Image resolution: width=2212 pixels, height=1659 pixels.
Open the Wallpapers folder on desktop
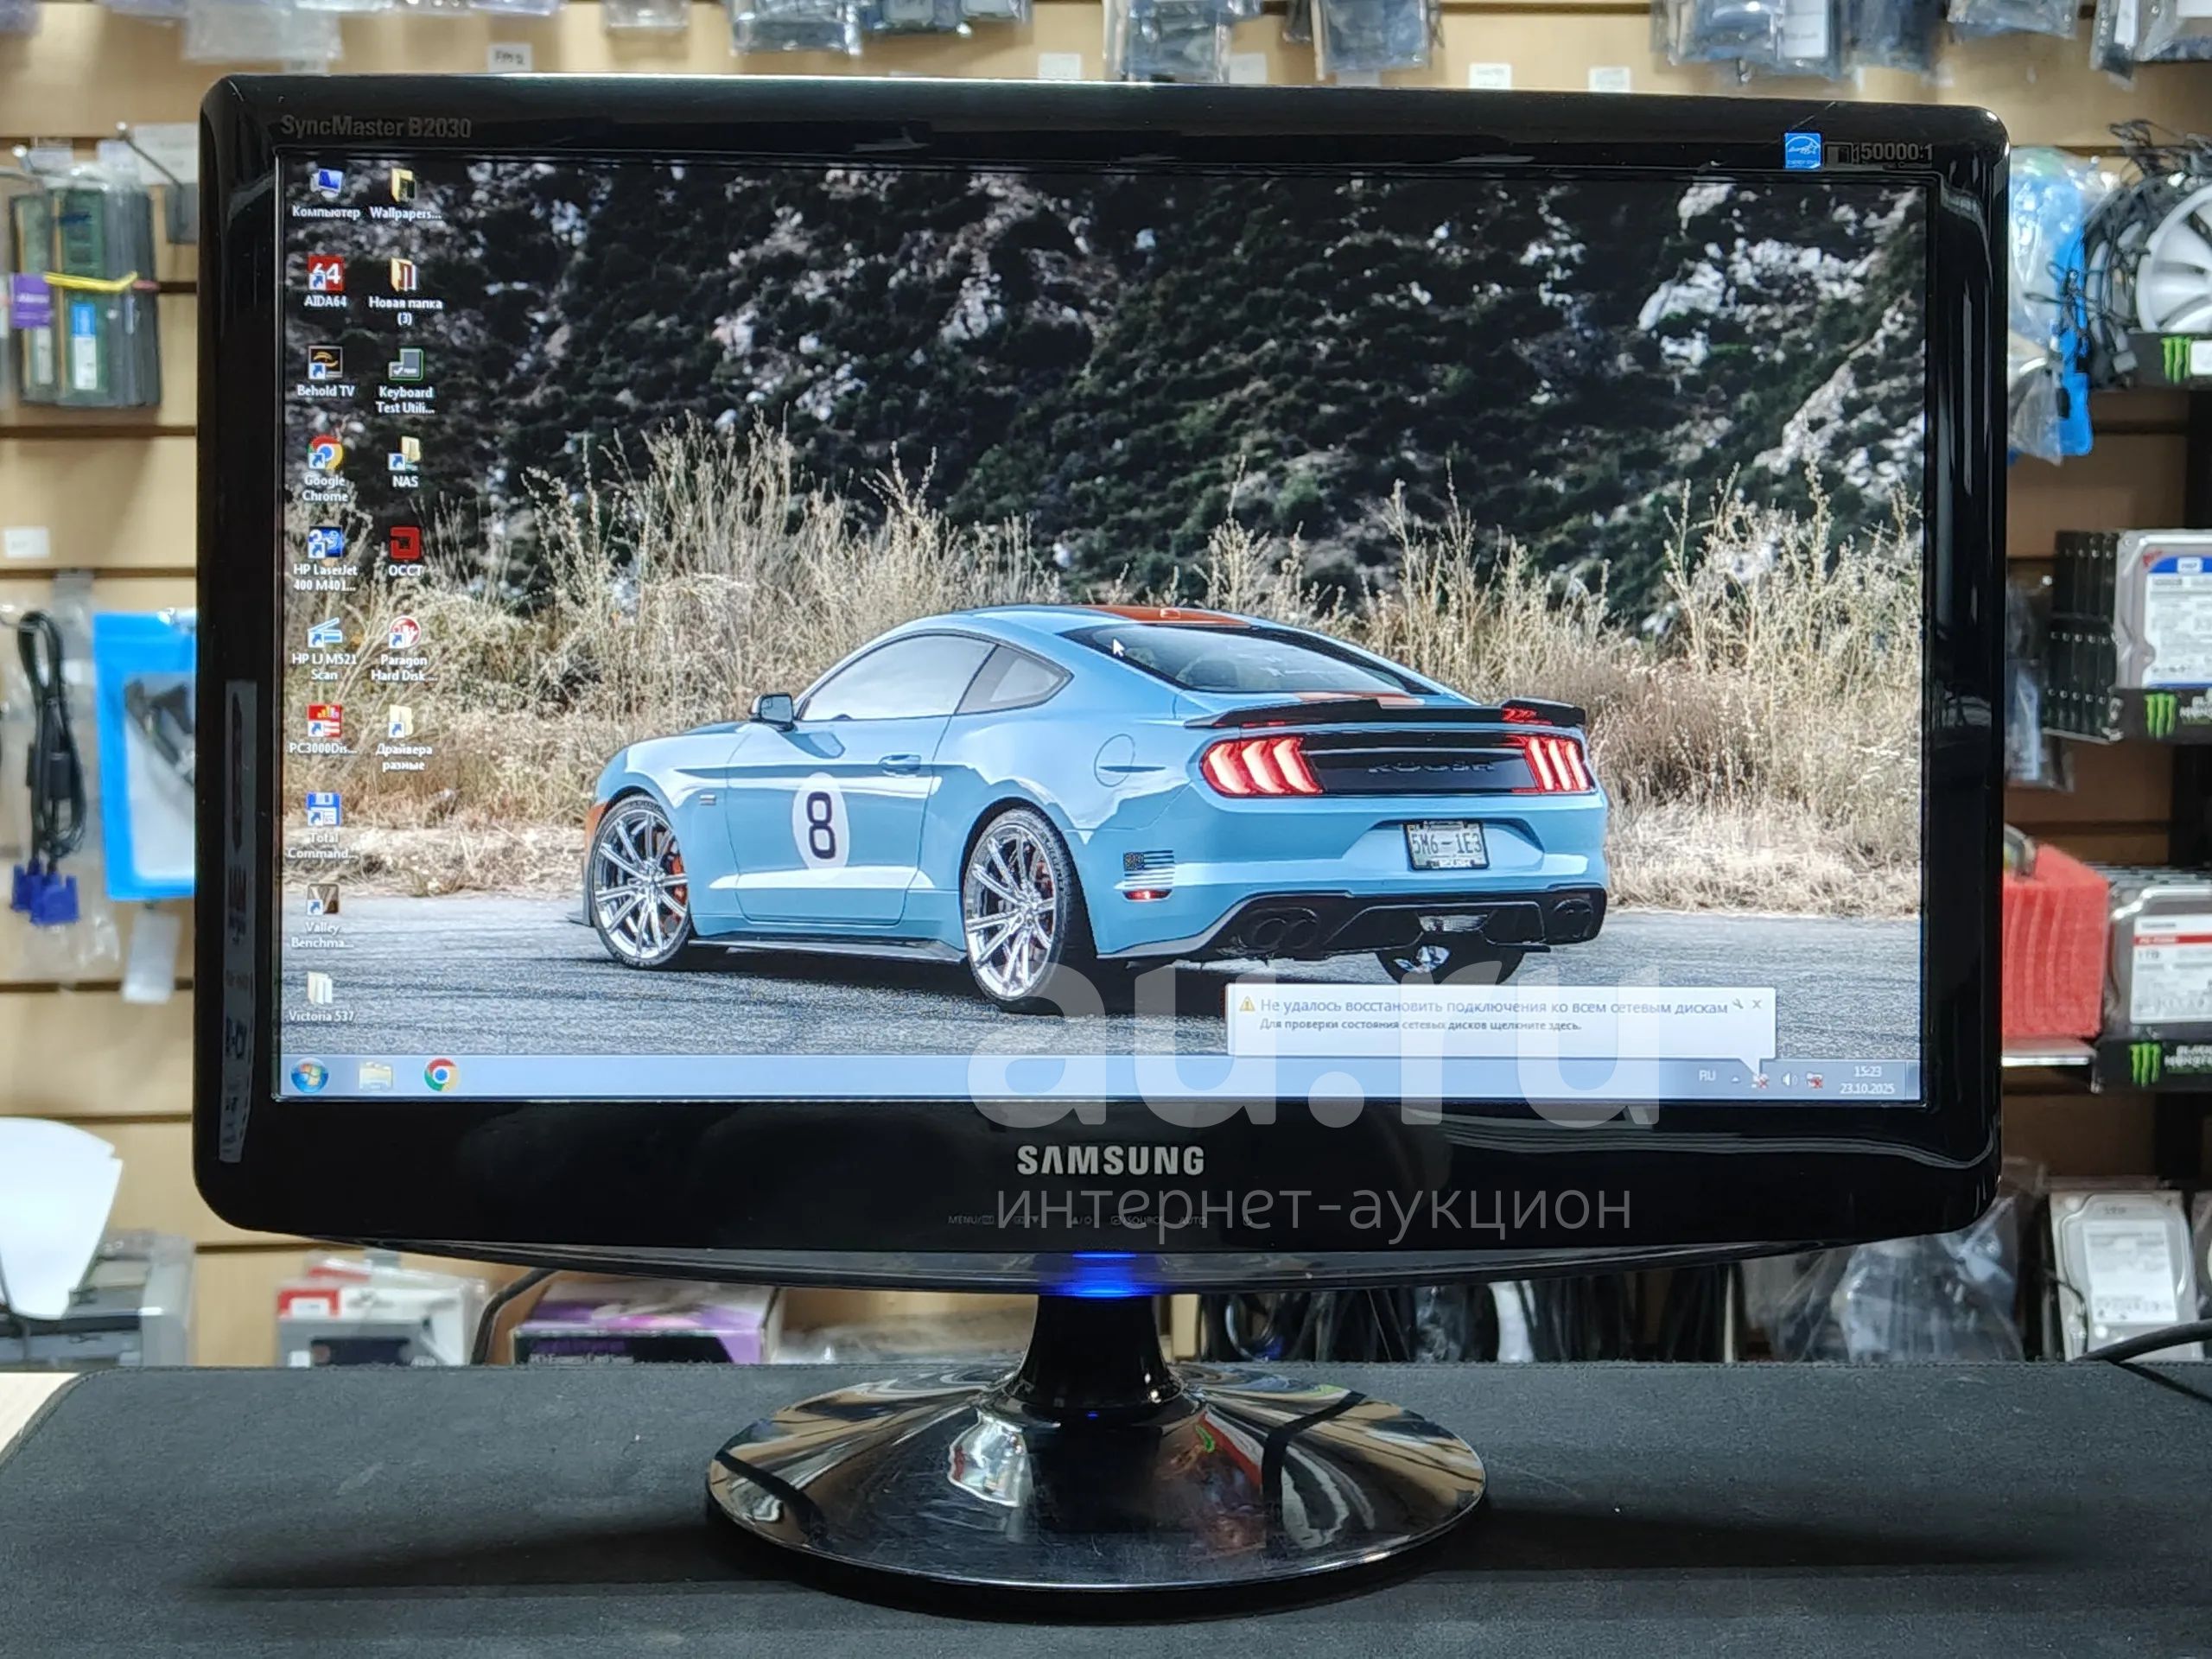click(404, 187)
